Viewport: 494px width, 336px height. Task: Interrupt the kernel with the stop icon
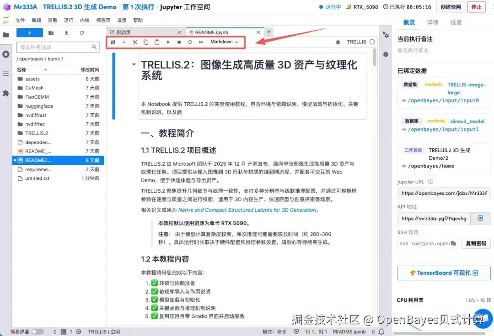click(x=179, y=42)
